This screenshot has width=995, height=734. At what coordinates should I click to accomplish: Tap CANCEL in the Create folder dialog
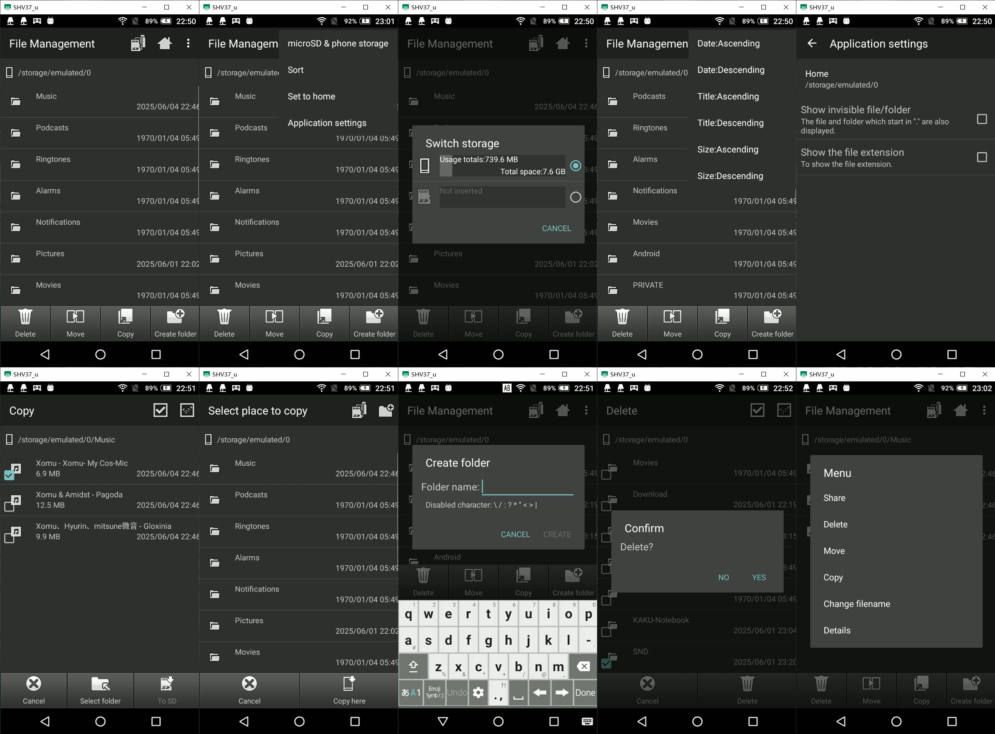(515, 534)
